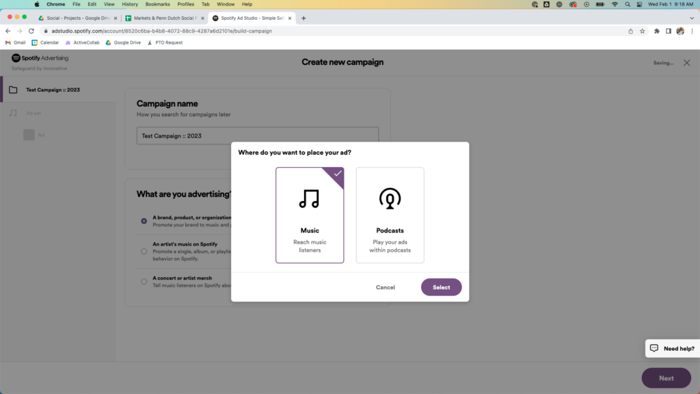
Task: Switch to the Social - Projects Google Drive tab
Action: tap(78, 18)
